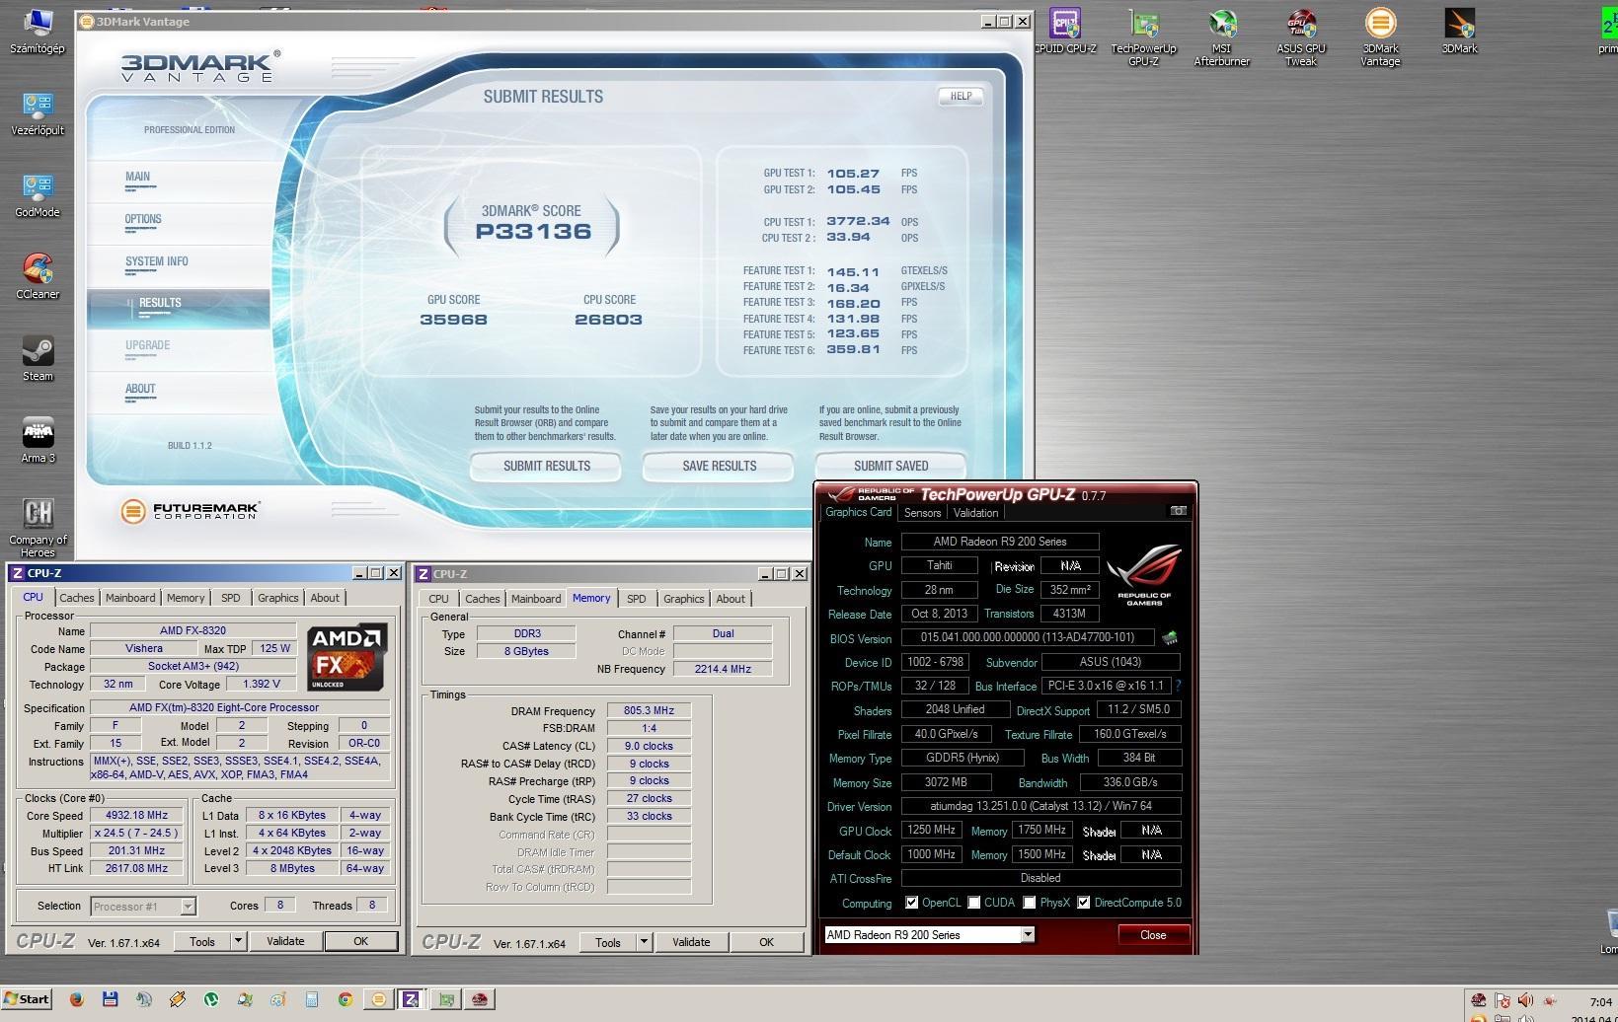
Task: Open the GodMode desktop shortcut
Action: pos(38,195)
